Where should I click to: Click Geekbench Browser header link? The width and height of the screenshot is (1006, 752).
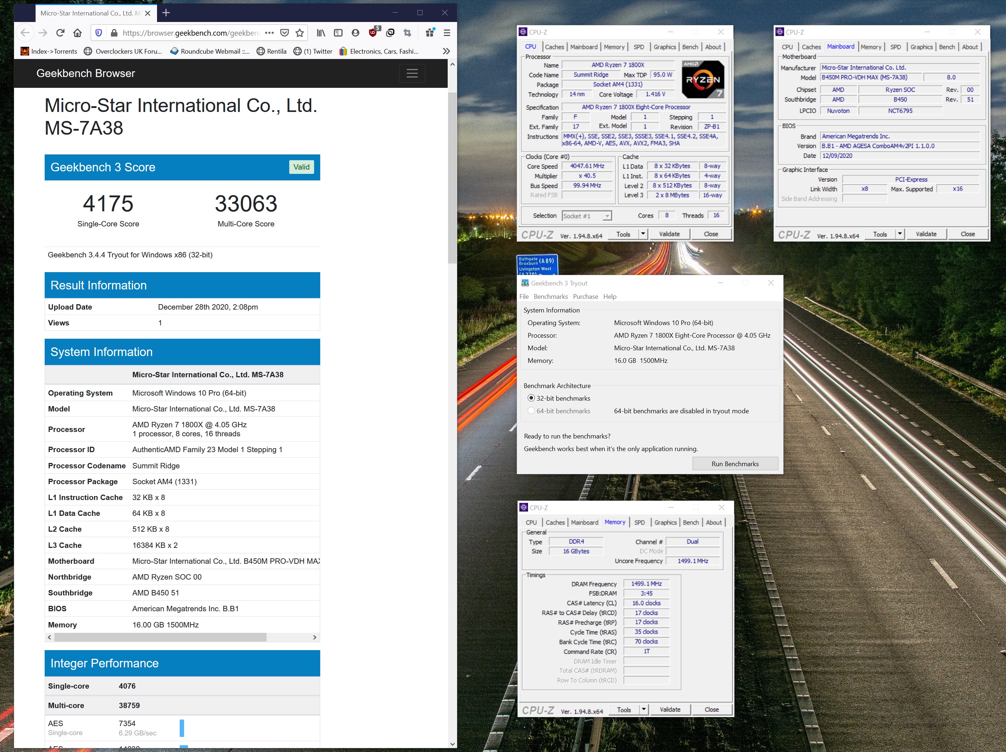click(x=85, y=73)
